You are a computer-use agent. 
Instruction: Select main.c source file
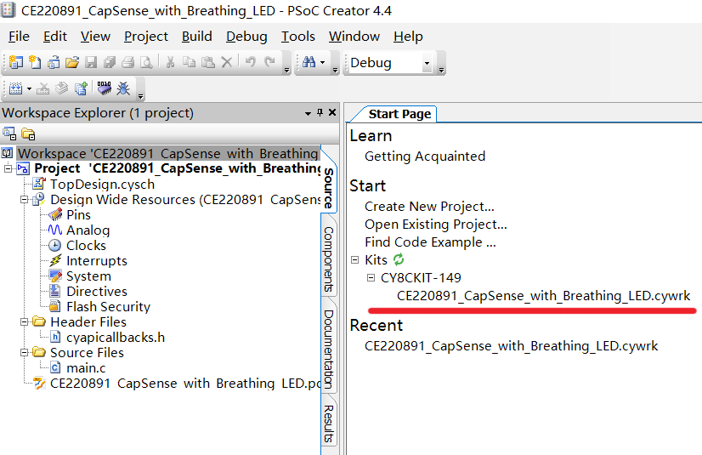pos(86,368)
